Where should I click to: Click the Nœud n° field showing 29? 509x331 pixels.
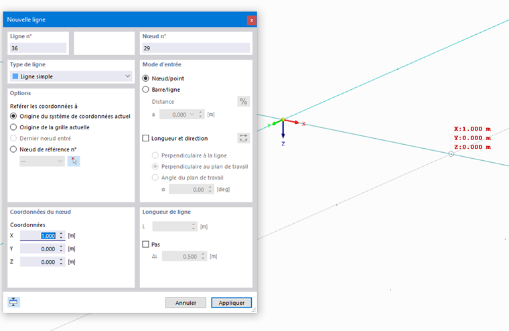196,48
